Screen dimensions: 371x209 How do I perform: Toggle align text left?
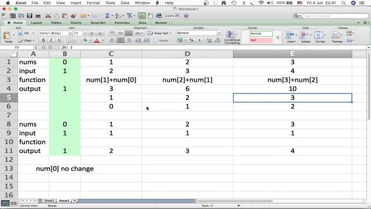112,40
